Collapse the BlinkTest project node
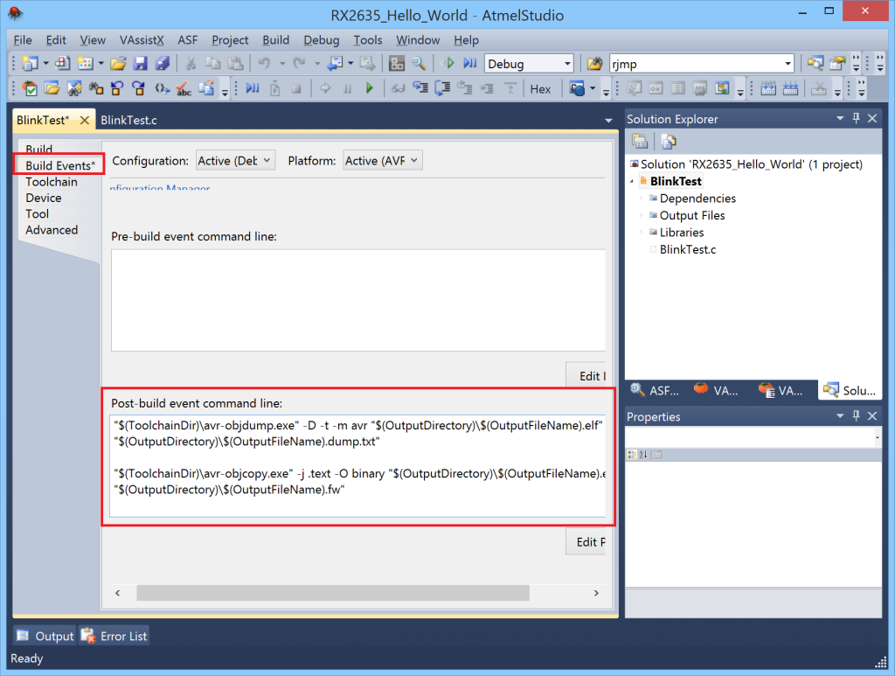Viewport: 895px width, 676px height. click(632, 182)
